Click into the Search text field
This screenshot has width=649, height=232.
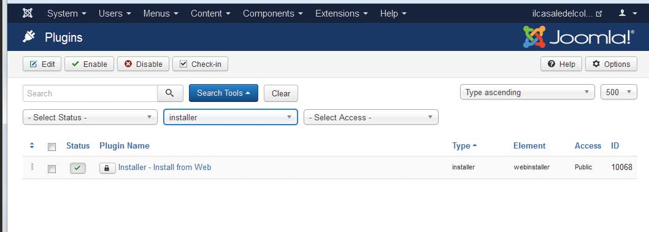point(90,93)
